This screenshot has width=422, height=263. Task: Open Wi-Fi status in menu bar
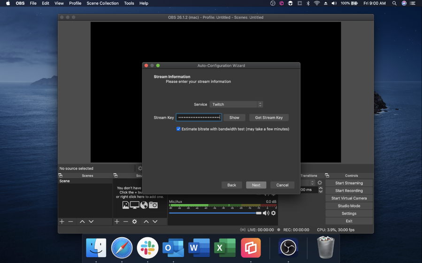pos(317,3)
